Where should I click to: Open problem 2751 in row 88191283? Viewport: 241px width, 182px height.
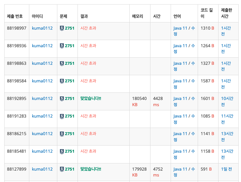pos(70,116)
